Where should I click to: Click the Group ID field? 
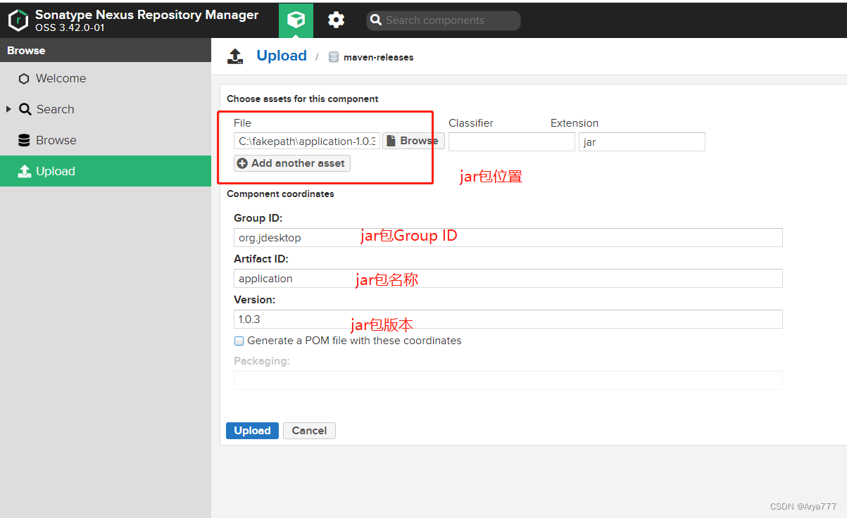pos(508,237)
